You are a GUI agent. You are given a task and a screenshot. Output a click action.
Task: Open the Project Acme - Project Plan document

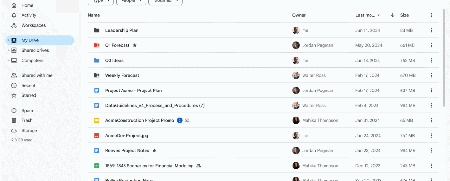133,90
